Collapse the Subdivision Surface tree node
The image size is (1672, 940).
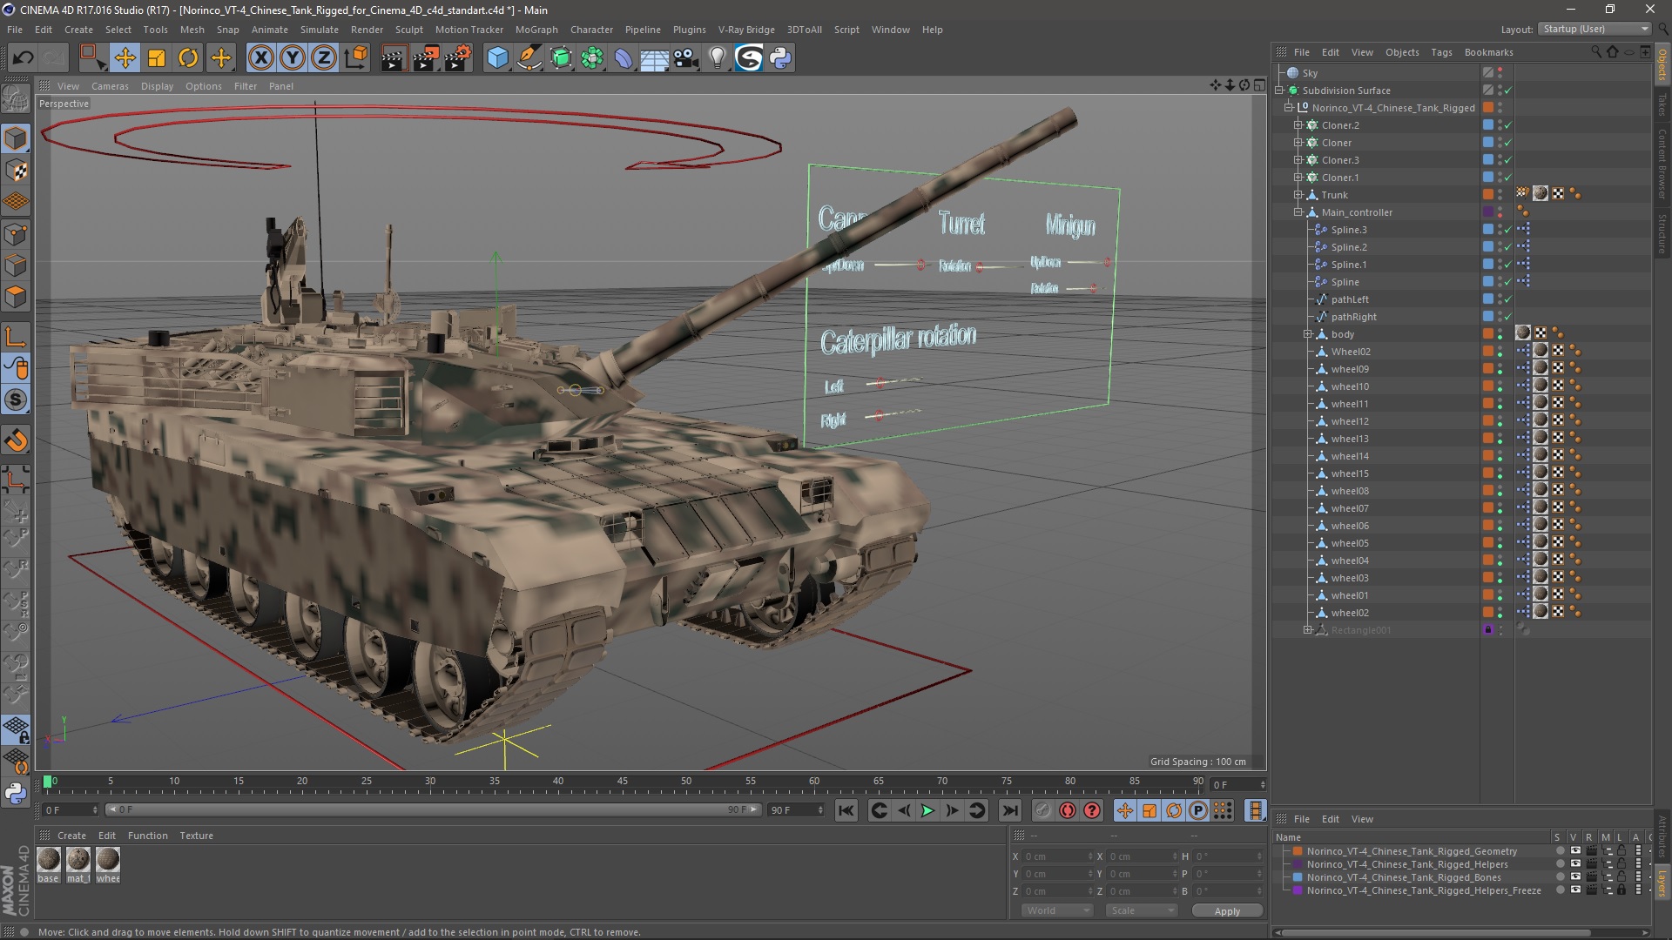[x=1279, y=91]
